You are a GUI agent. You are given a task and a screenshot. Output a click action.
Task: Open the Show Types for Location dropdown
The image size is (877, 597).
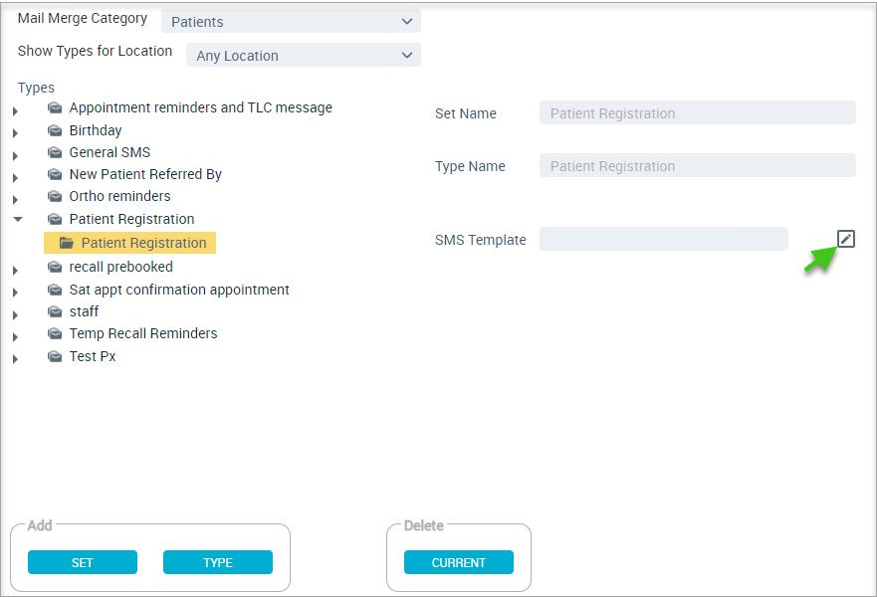click(304, 55)
